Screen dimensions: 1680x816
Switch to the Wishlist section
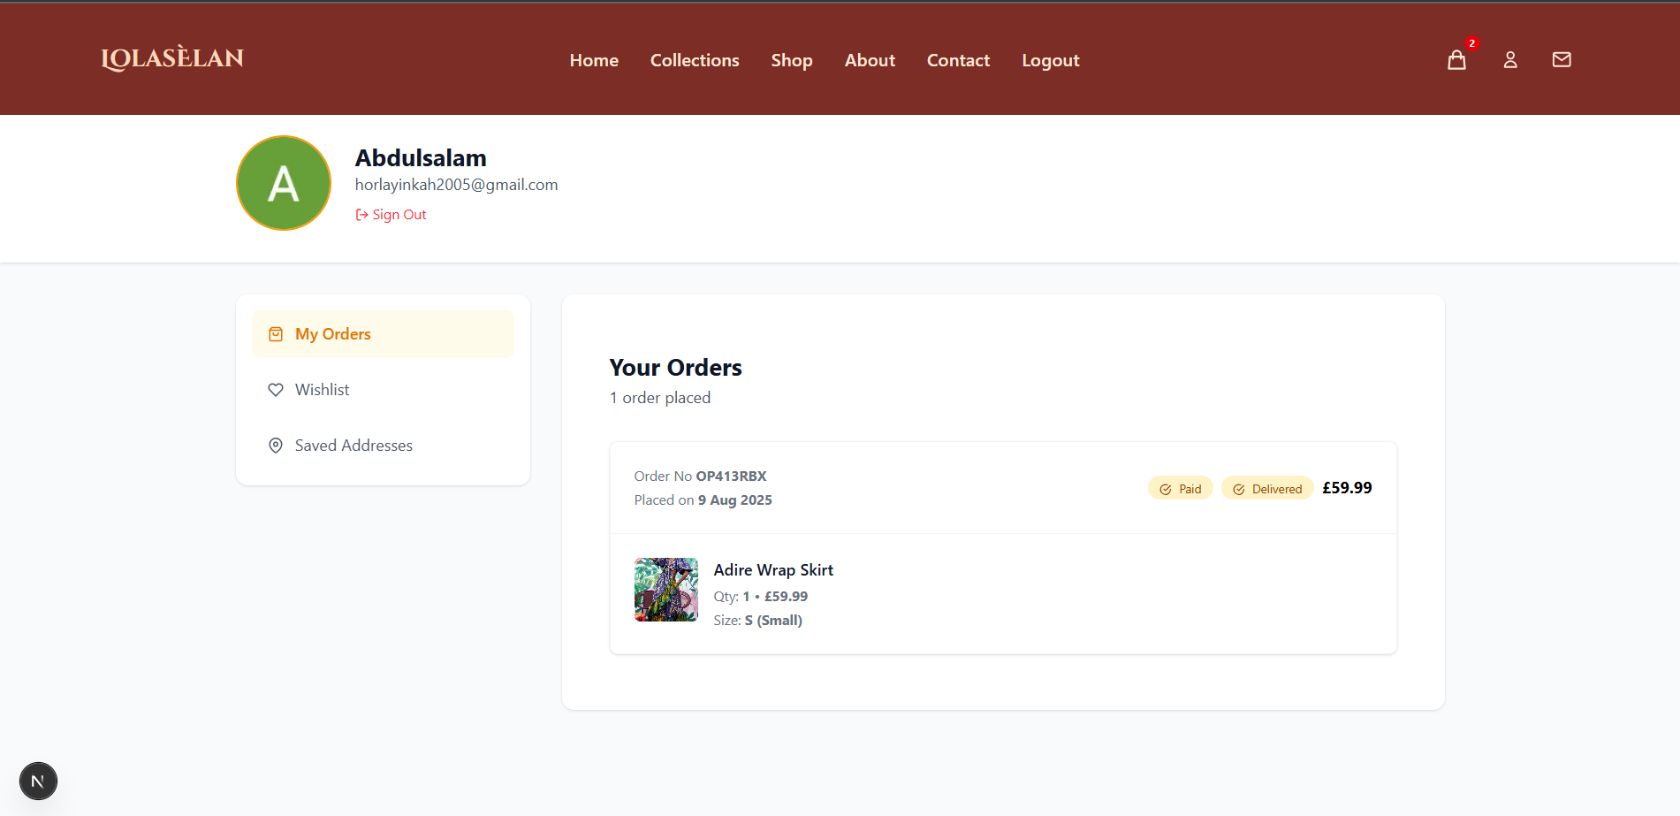coord(322,389)
